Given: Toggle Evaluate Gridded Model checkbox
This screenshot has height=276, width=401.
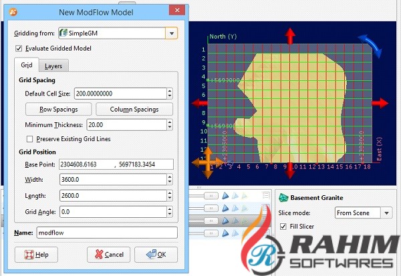Looking at the screenshot, I should (x=19, y=48).
